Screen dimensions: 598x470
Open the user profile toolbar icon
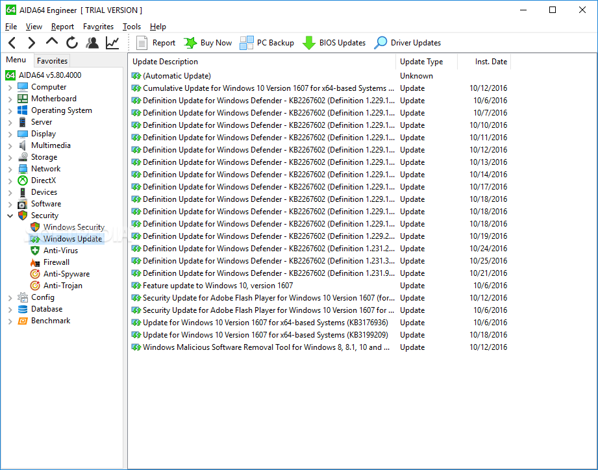click(92, 43)
